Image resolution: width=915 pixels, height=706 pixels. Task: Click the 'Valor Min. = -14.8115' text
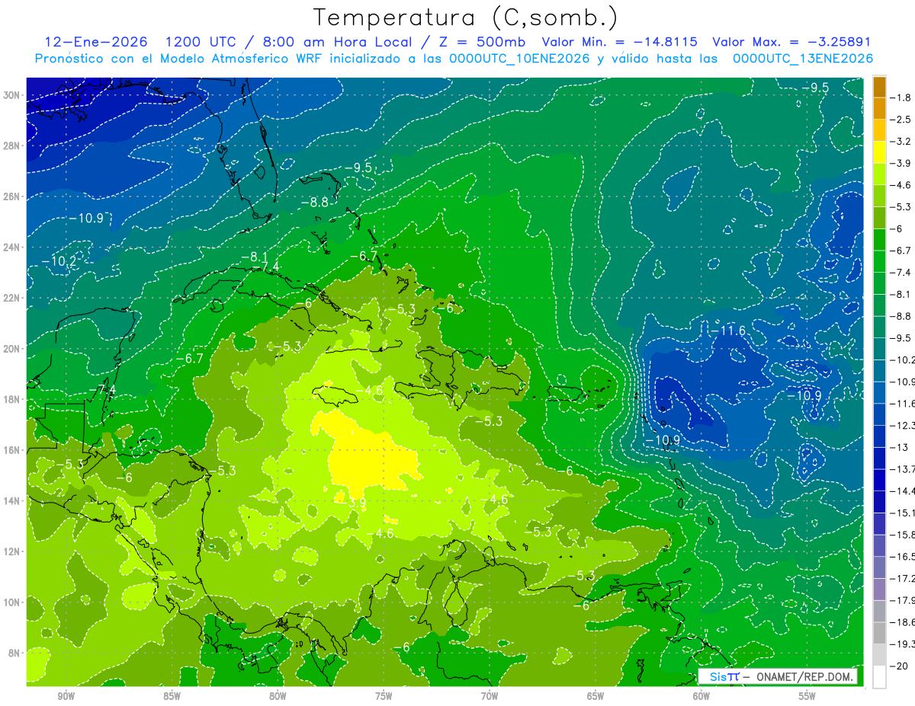tap(620, 42)
